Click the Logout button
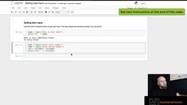Viewport: 187px width, 105px height. [x=143, y=3]
